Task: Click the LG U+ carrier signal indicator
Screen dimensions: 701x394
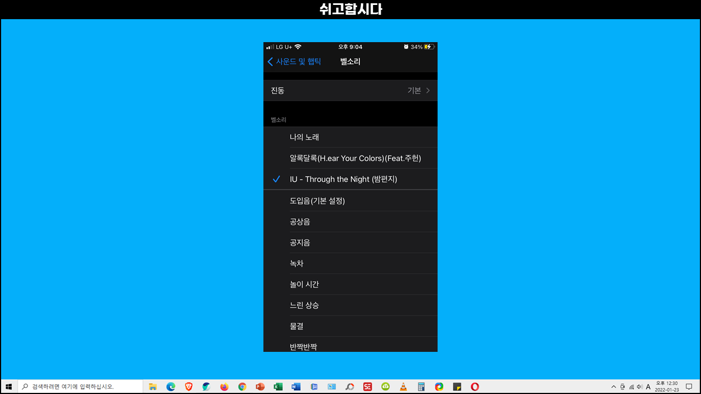Action: click(x=279, y=47)
